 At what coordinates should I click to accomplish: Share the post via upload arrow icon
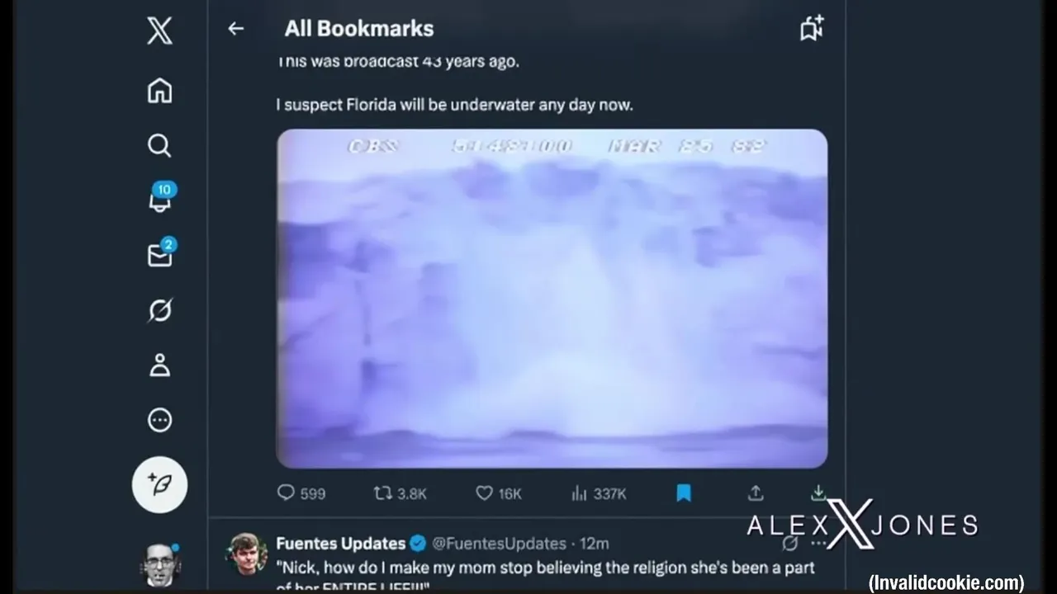[x=756, y=493]
